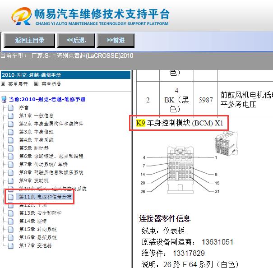The image size is (273, 268).
Task: Click the page icon of 第15章 转向系统
Action: [x=11, y=230]
